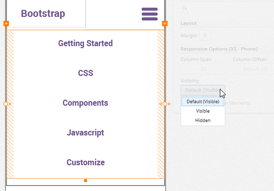274x191 pixels.
Task: Click the Customize nav link
Action: [x=86, y=162]
